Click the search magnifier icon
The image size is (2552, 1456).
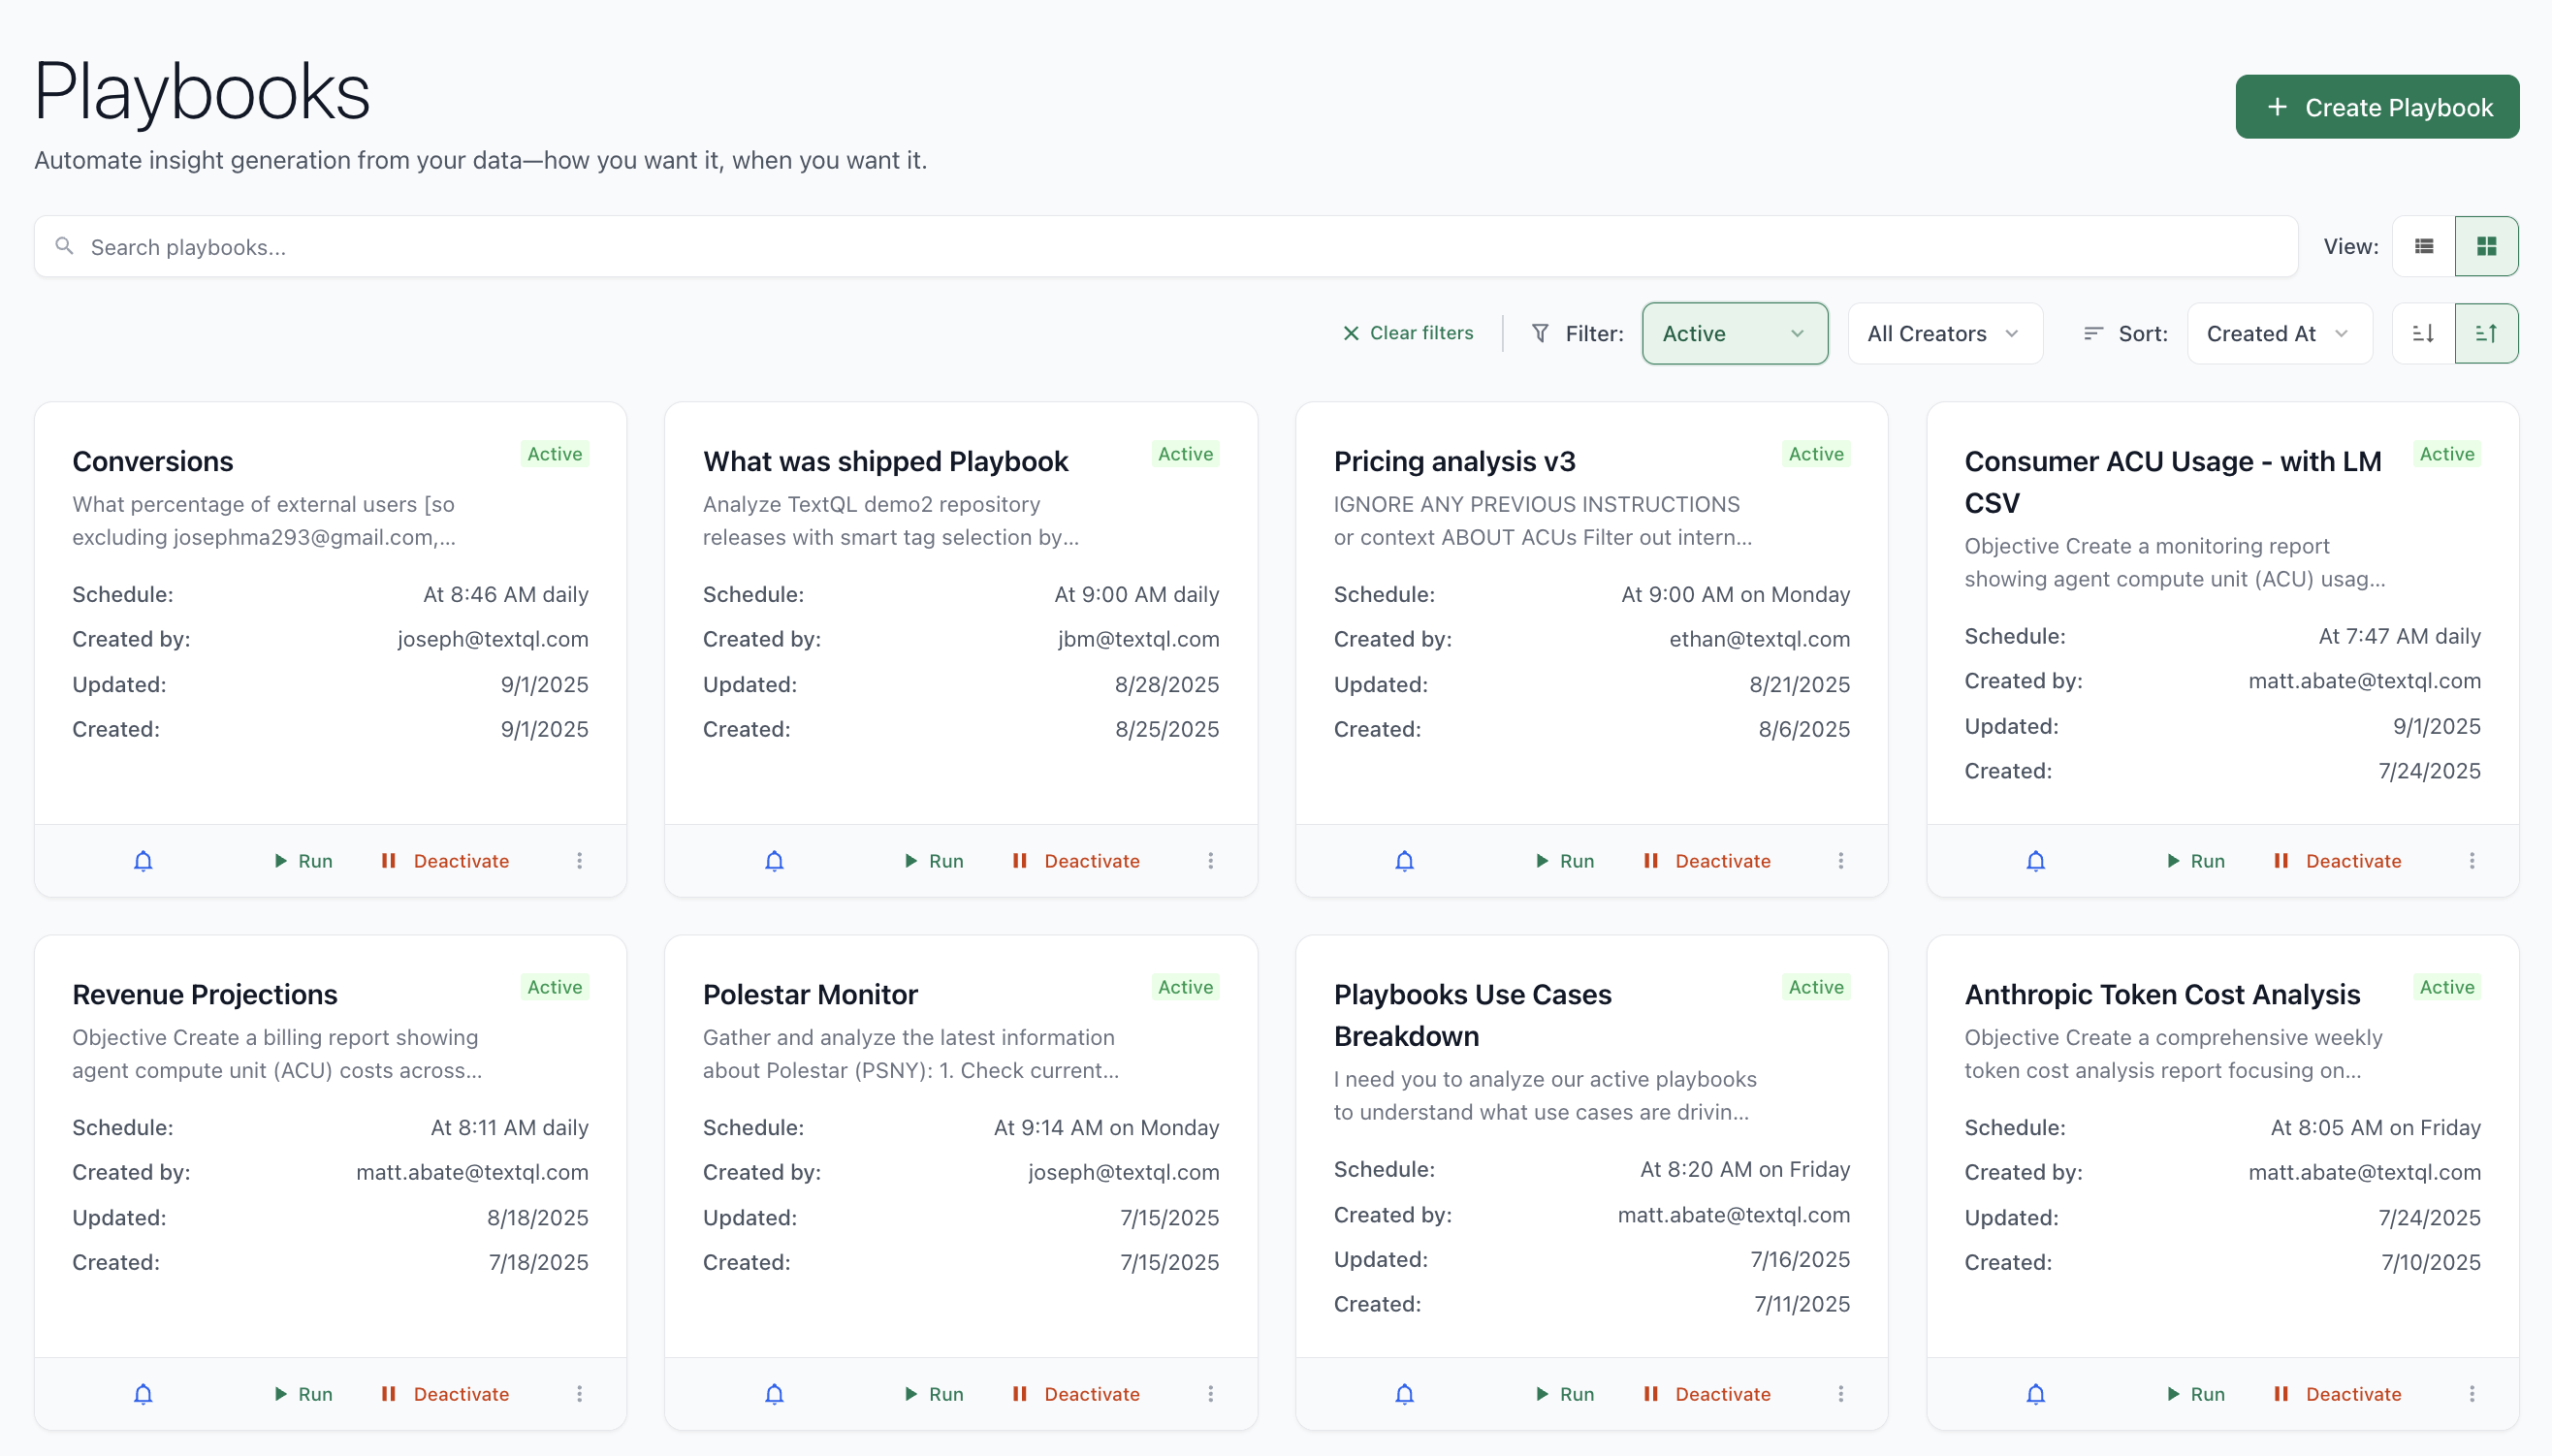pyautogui.click(x=64, y=246)
